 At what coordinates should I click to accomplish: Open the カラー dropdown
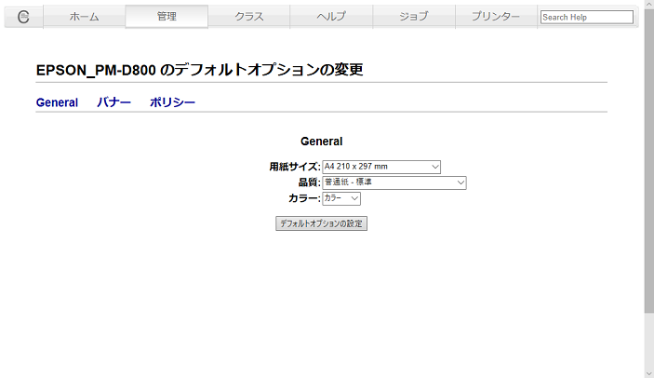[x=341, y=198]
